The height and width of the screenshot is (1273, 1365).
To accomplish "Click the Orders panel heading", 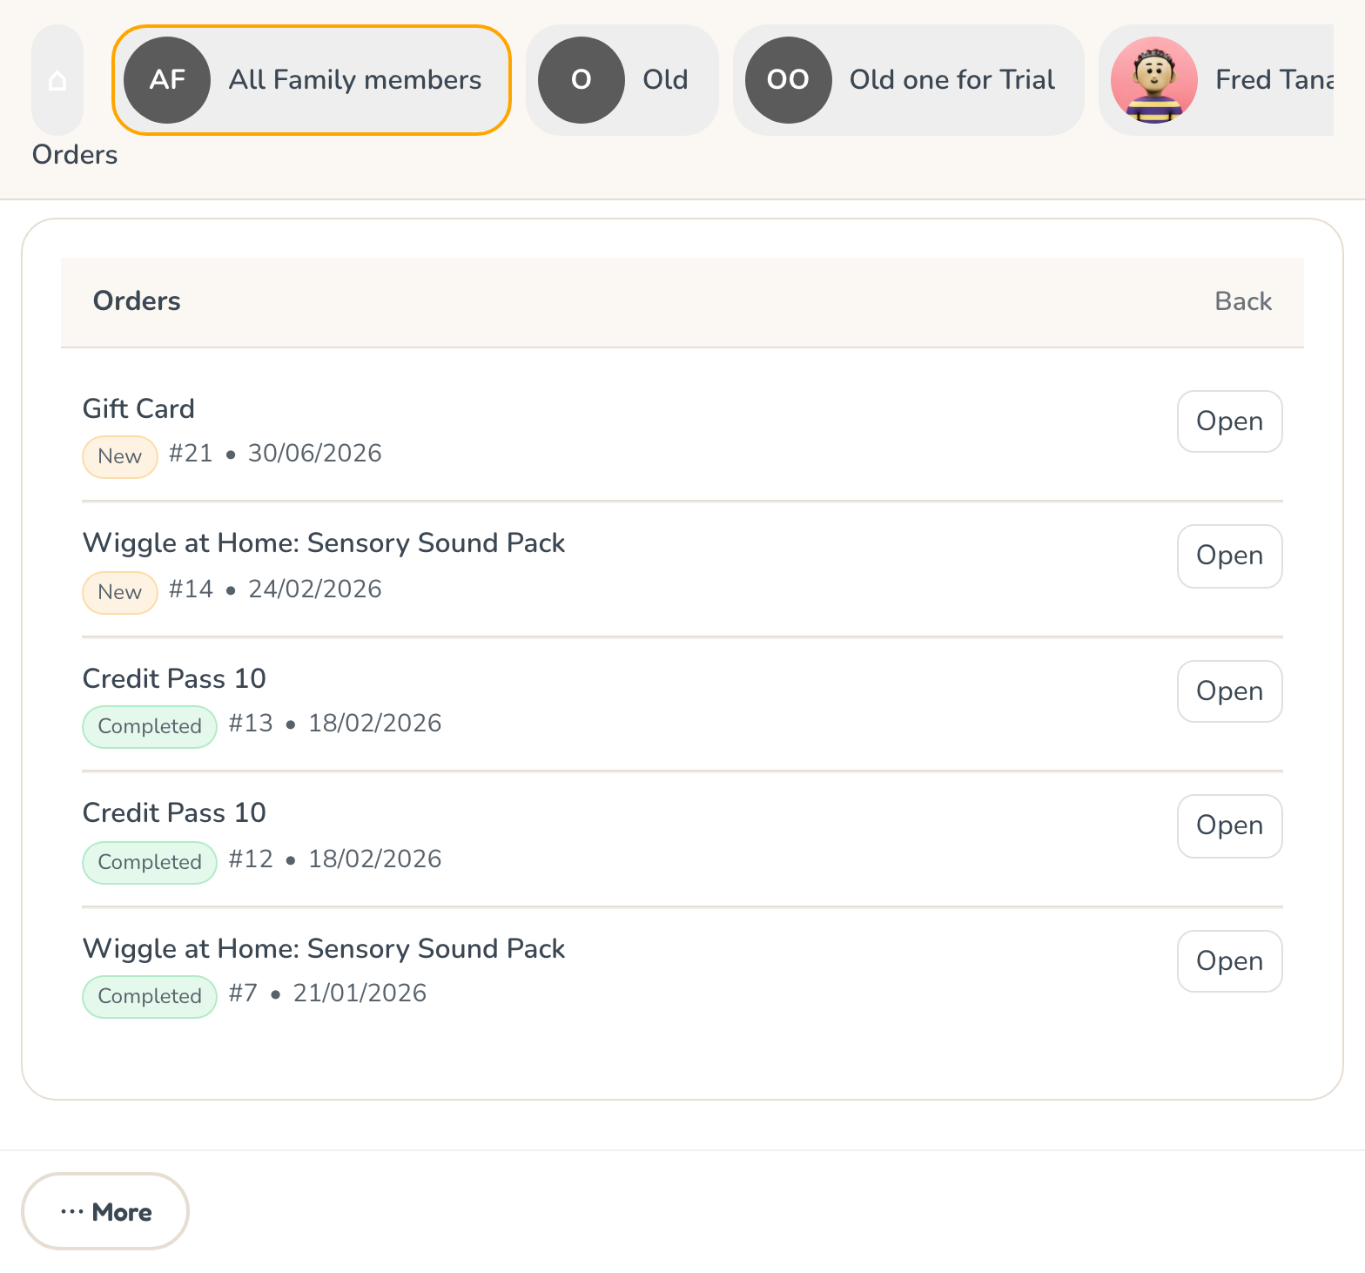I will tap(137, 301).
